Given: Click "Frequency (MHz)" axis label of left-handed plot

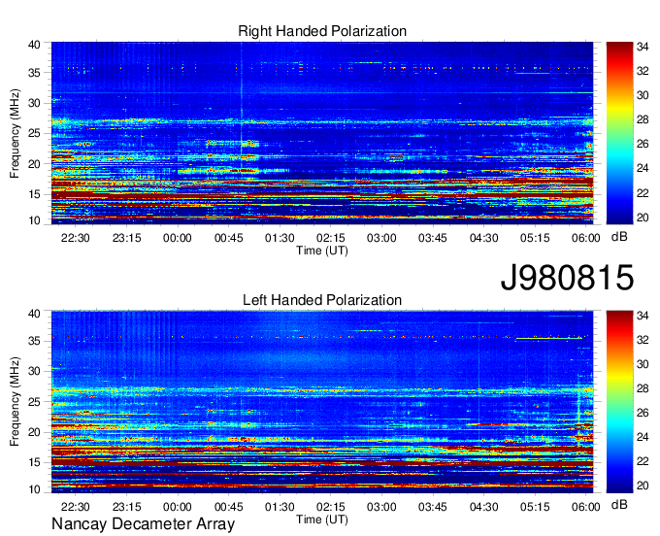Looking at the screenshot, I should [x=15, y=402].
